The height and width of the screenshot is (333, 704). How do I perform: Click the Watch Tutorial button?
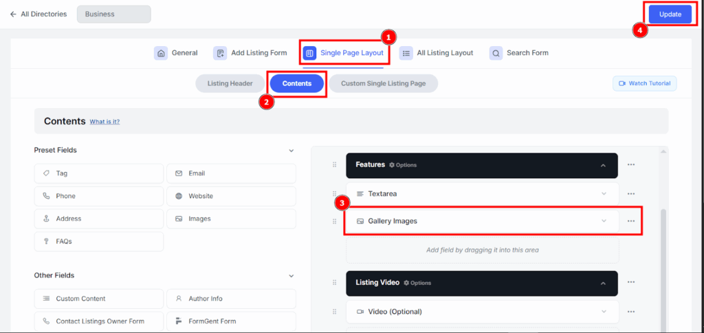click(645, 83)
